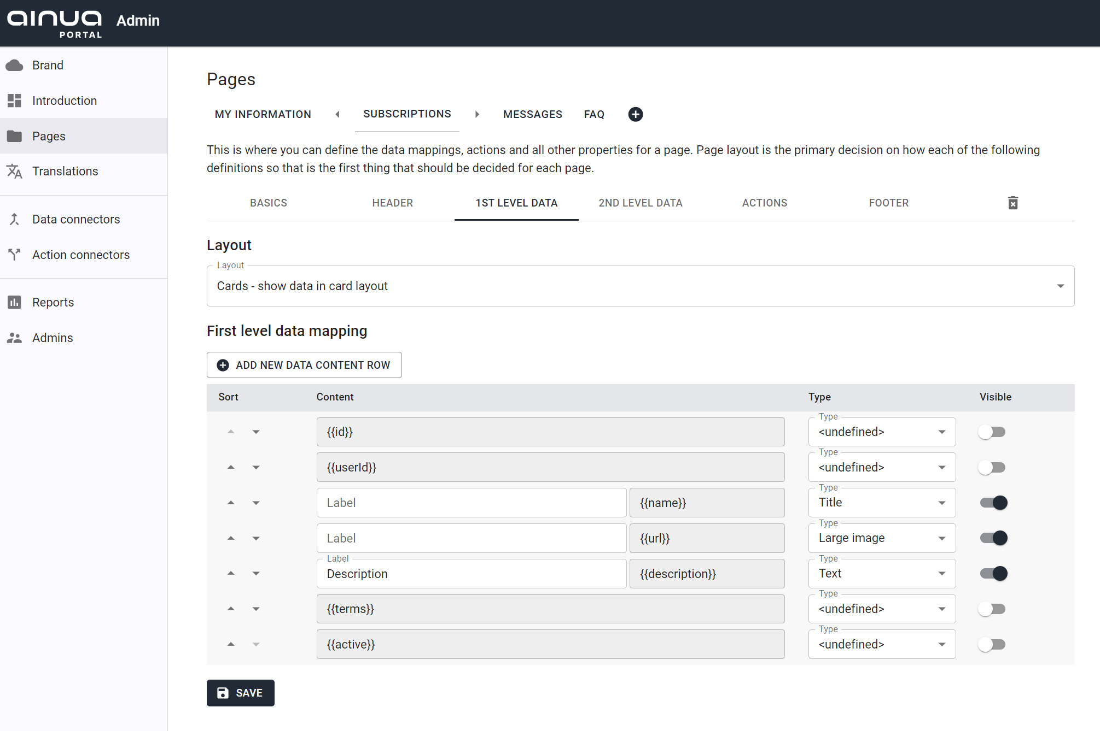Click the Brand cloud icon
This screenshot has width=1100, height=731.
pos(14,66)
